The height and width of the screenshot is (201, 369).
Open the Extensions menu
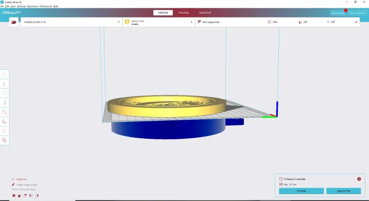pos(33,6)
